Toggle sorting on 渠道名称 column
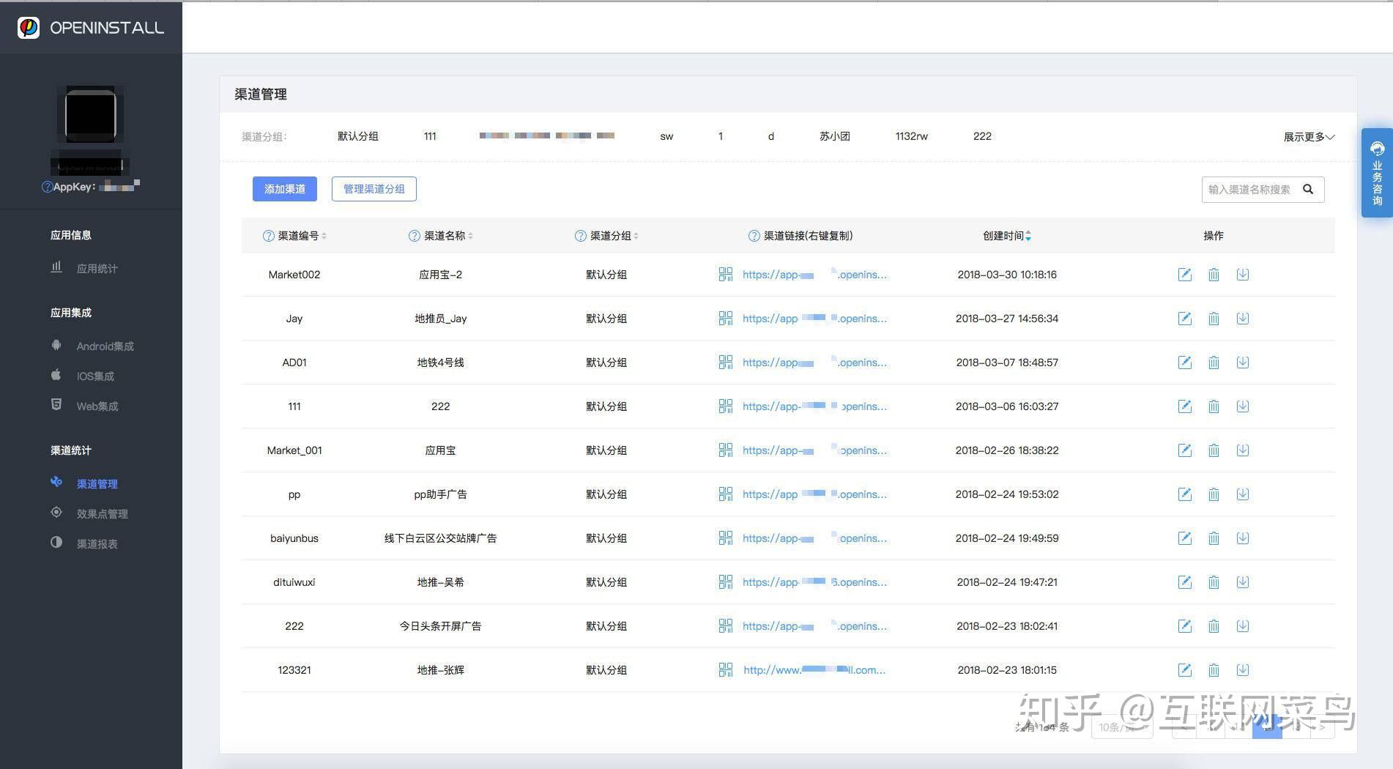1393x769 pixels. [470, 236]
